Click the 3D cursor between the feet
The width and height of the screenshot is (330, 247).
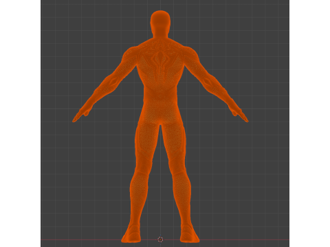pos(160,239)
